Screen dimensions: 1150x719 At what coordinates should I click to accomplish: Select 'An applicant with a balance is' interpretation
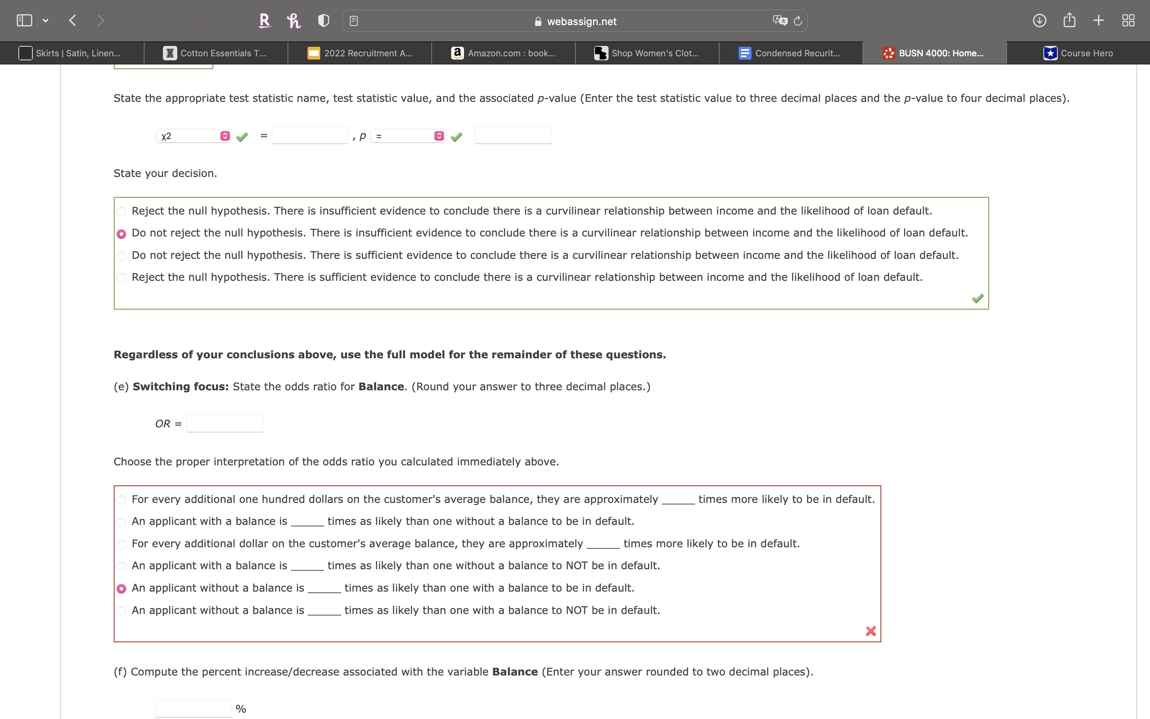[122, 522]
